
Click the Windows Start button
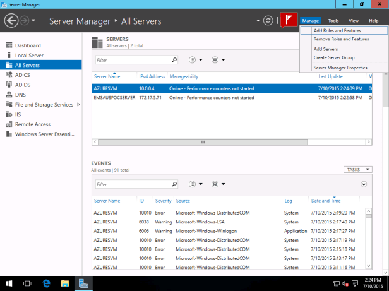click(9, 283)
